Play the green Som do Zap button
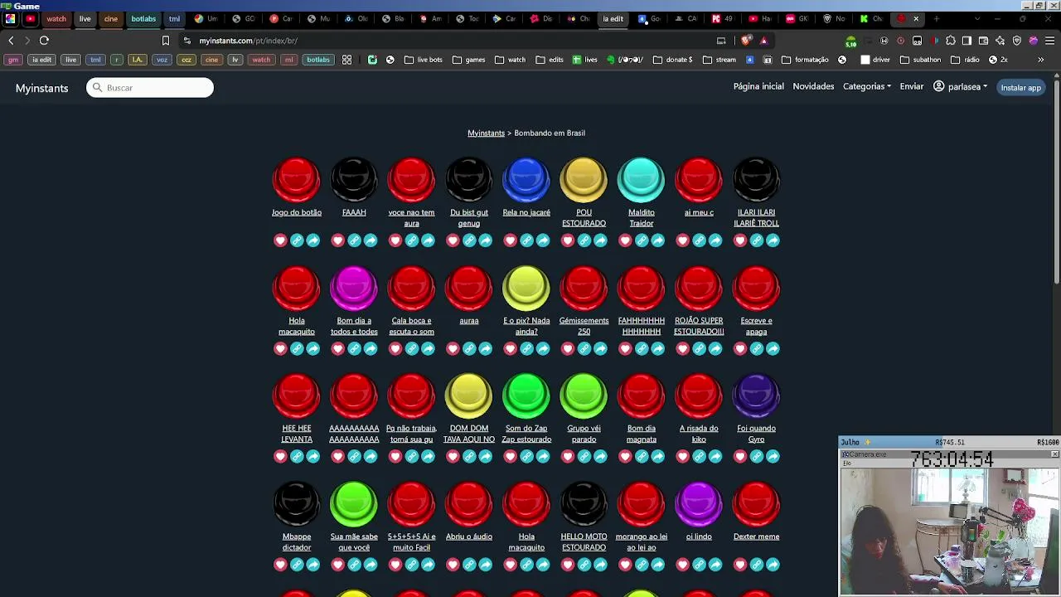 point(526,396)
